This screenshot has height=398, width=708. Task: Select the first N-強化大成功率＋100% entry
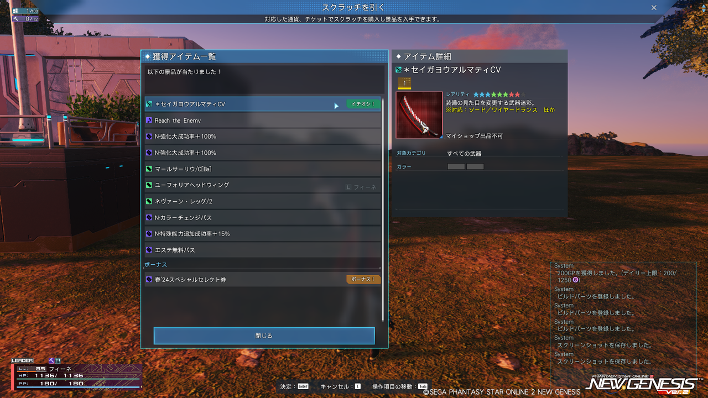click(x=263, y=137)
